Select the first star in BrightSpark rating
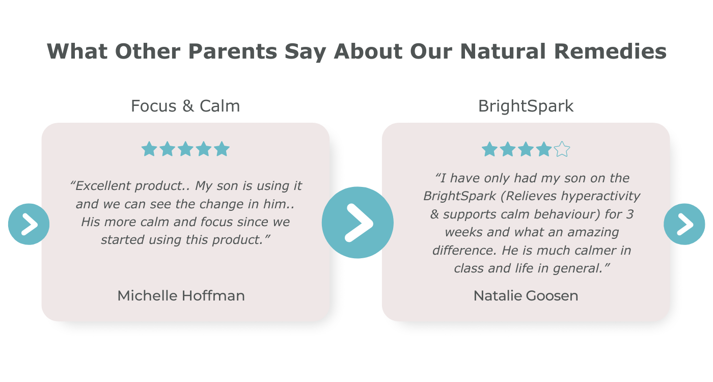This screenshot has height=382, width=713. click(489, 149)
